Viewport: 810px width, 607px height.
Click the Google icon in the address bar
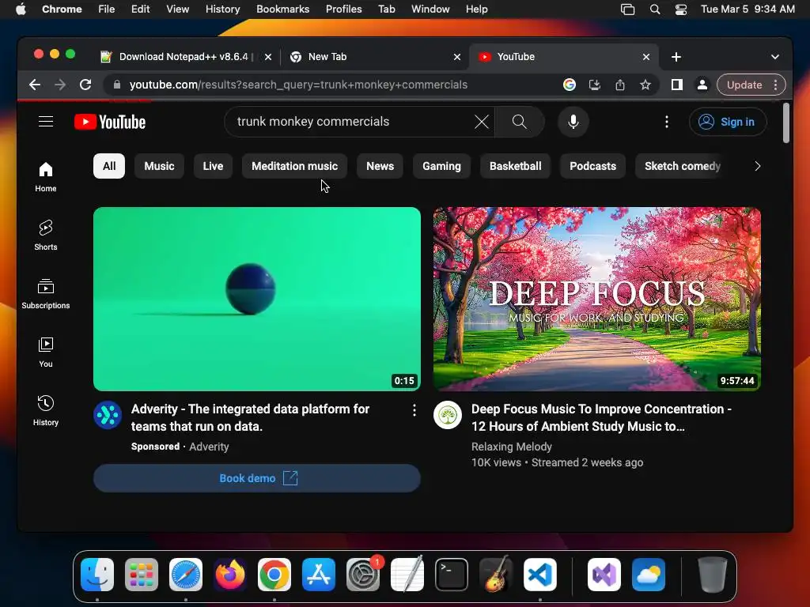click(x=570, y=85)
